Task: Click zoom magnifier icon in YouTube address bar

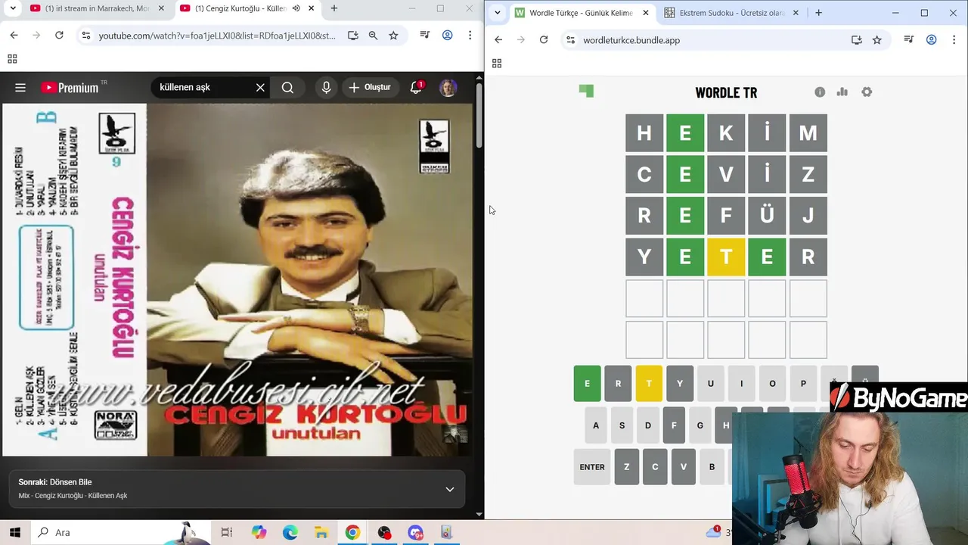Action: 373,36
